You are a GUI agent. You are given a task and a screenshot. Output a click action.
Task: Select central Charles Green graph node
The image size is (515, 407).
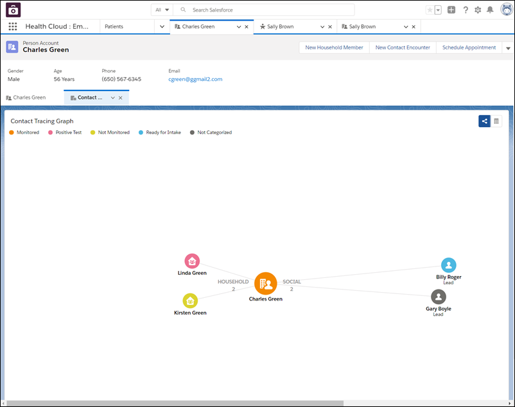pos(266,283)
